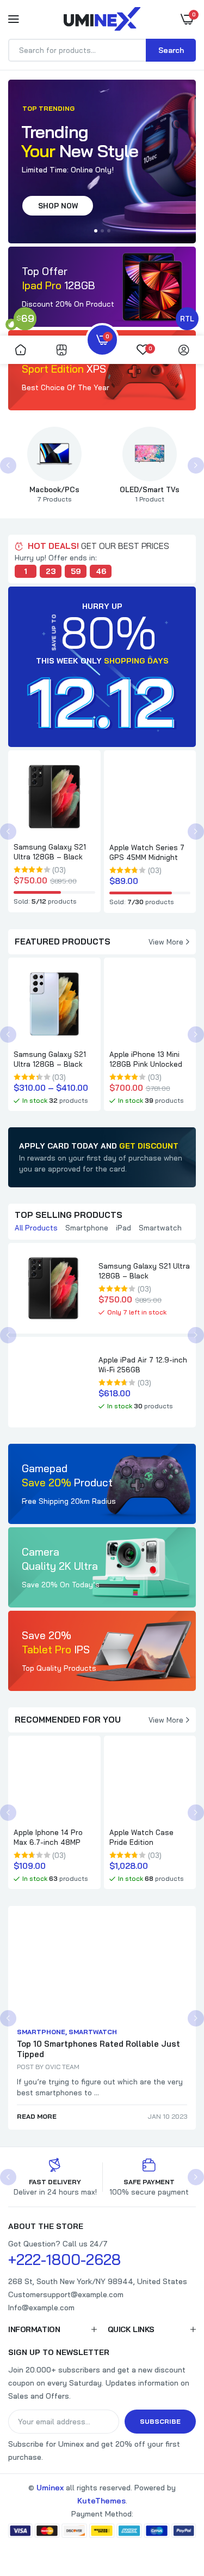Open the wishlist heart icon
204x2576 pixels.
click(x=143, y=350)
